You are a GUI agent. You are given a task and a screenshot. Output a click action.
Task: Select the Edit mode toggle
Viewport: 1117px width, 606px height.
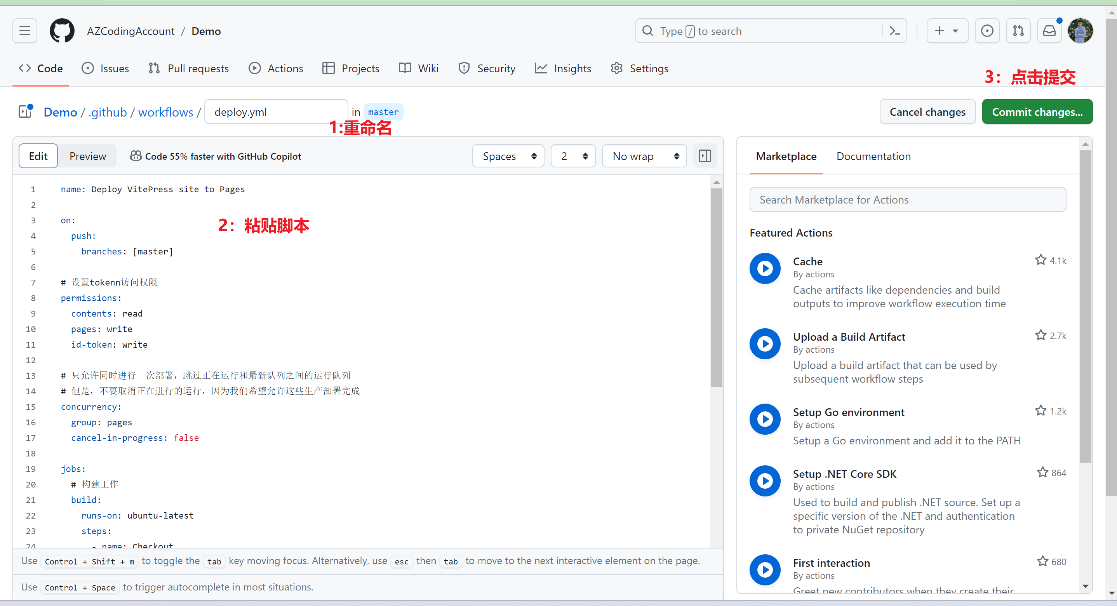38,156
